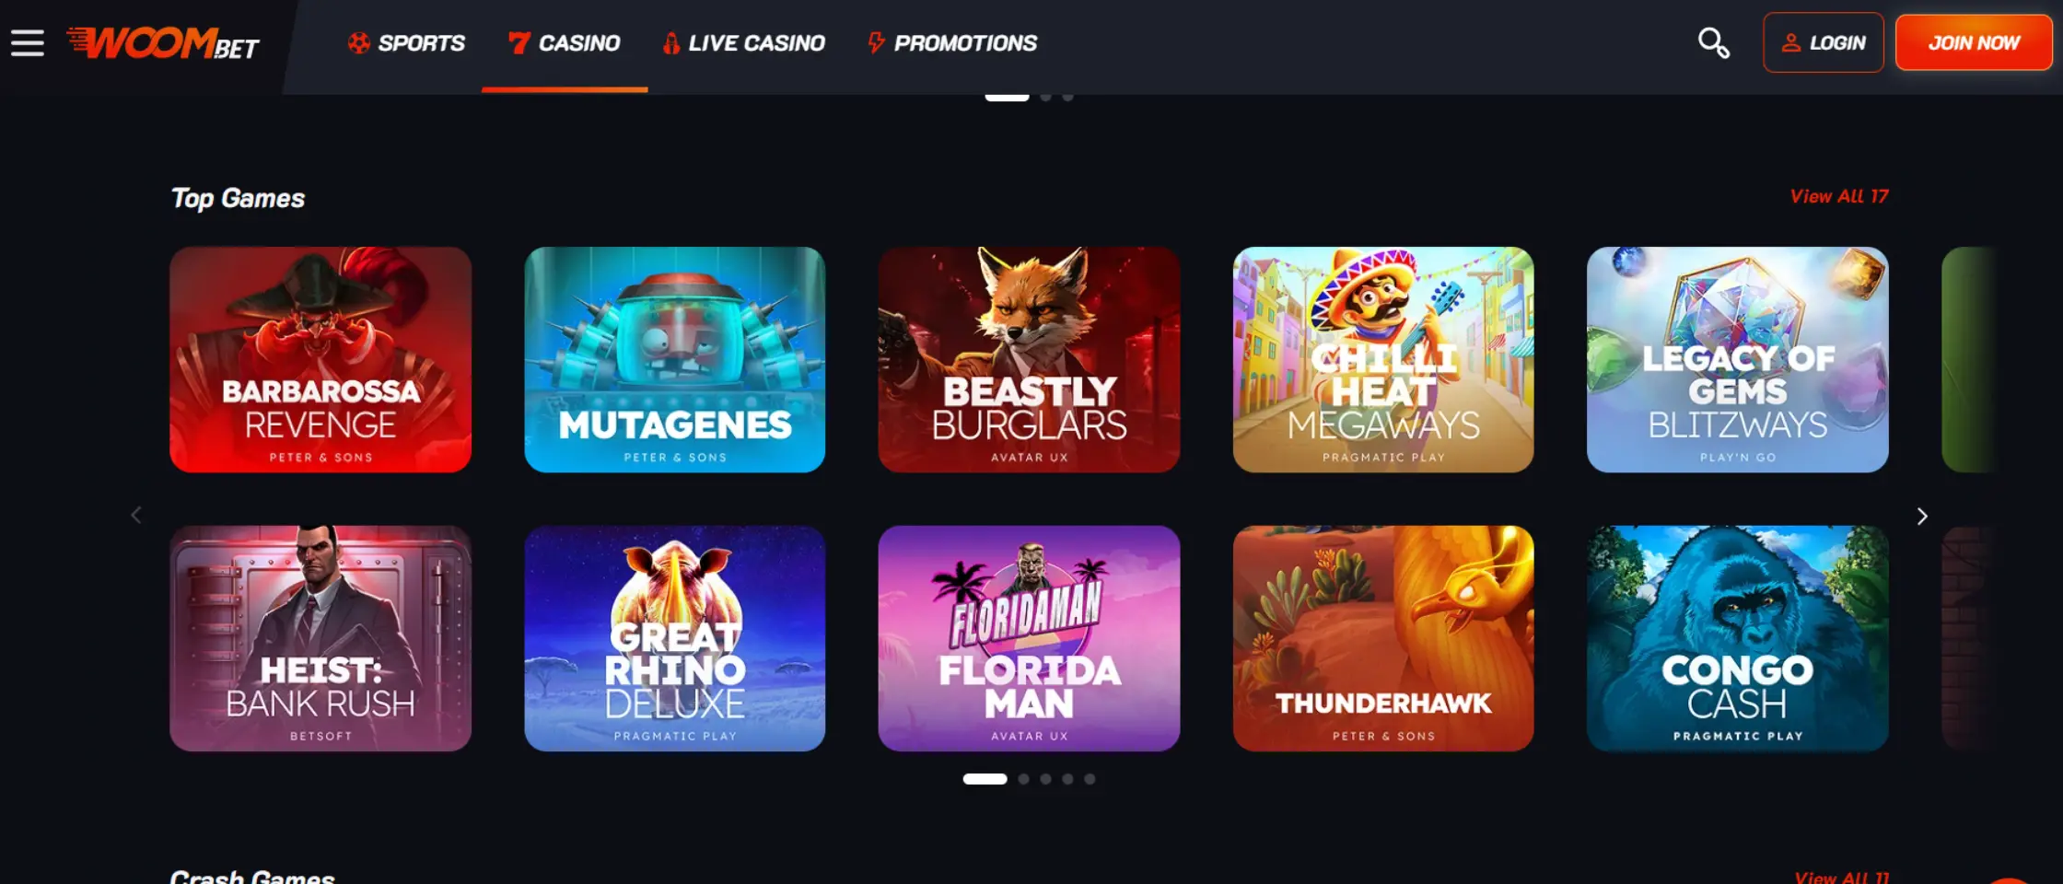Click the search magnifier icon
The height and width of the screenshot is (884, 2063).
(1713, 42)
